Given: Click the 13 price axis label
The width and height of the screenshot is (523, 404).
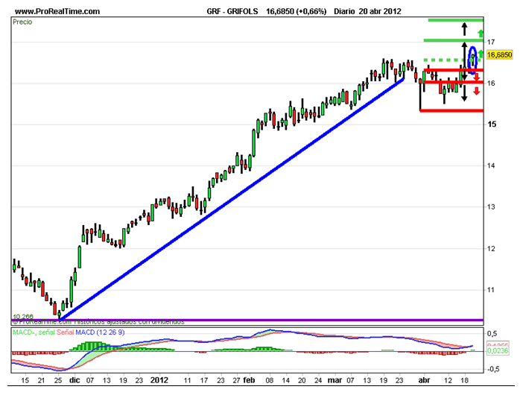Looking at the screenshot, I should pyautogui.click(x=491, y=207).
